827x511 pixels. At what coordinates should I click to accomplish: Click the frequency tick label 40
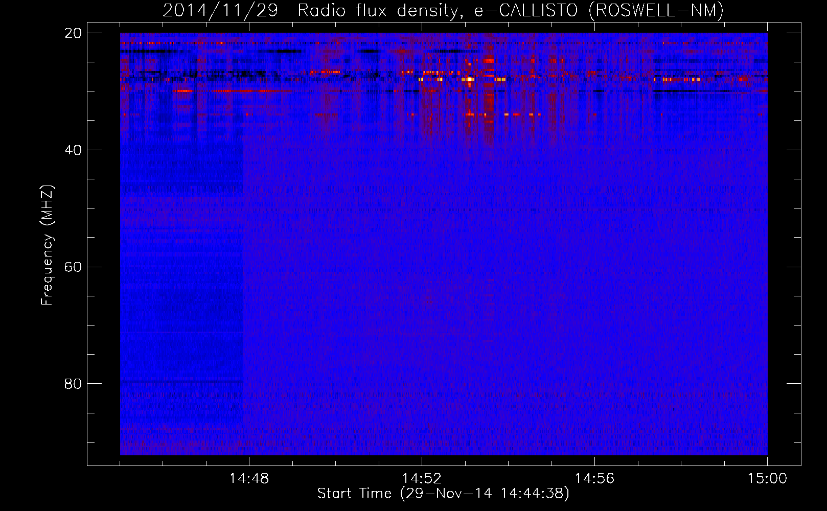coord(73,150)
